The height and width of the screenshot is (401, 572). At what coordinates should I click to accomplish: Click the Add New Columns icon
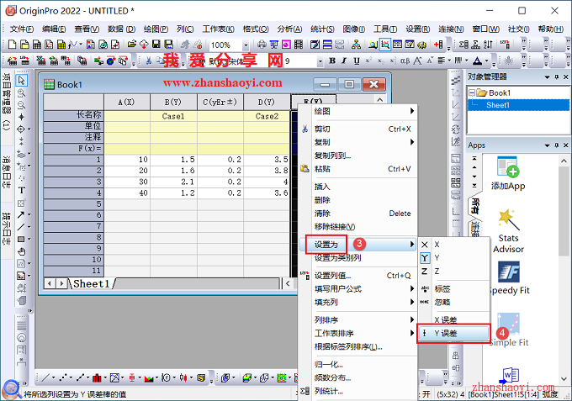pos(438,45)
